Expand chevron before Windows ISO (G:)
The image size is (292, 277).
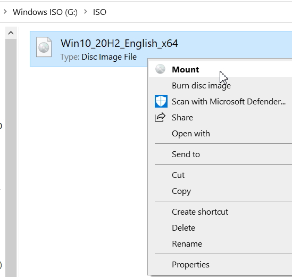tap(5, 12)
